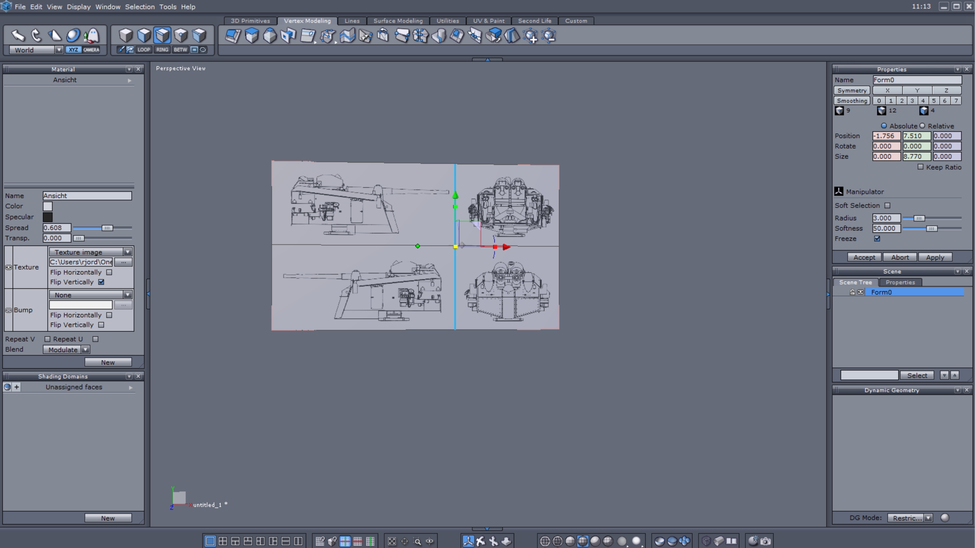
Task: Expand the Blend Modulate dropdown
Action: pyautogui.click(x=85, y=349)
